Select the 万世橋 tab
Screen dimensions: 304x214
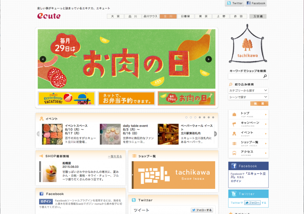(x=258, y=17)
